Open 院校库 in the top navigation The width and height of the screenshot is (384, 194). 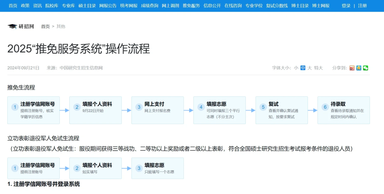click(x=52, y=6)
